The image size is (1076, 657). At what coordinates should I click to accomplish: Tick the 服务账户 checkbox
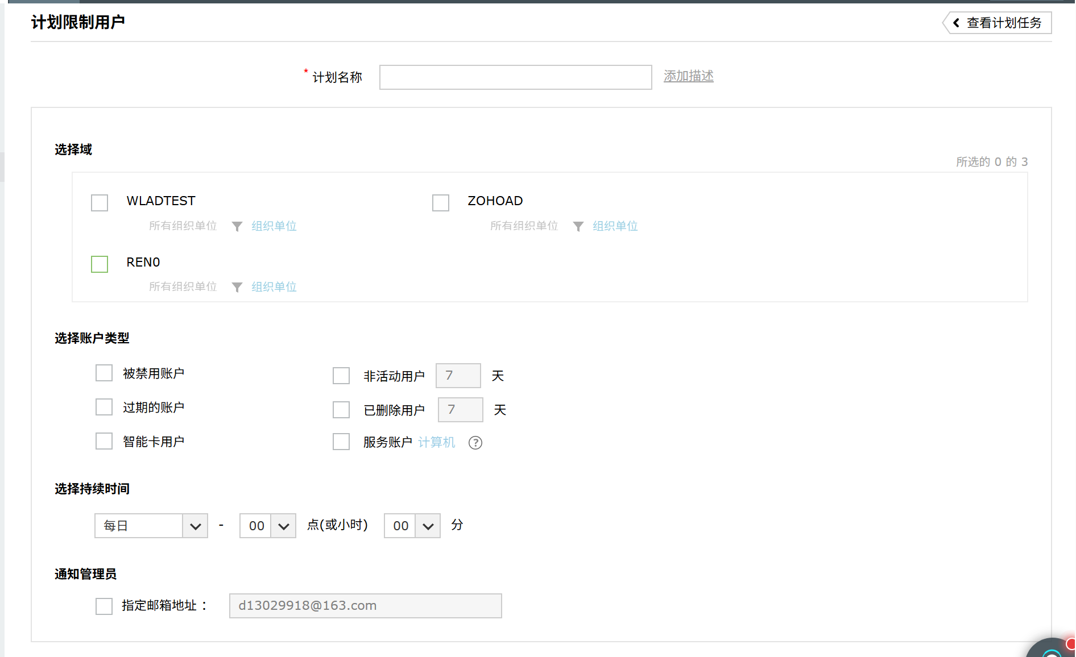341,442
